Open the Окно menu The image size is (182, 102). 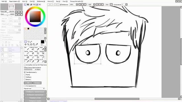coord(65,1)
